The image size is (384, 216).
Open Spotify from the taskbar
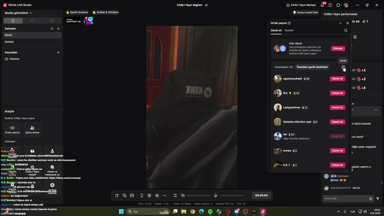click(210, 211)
